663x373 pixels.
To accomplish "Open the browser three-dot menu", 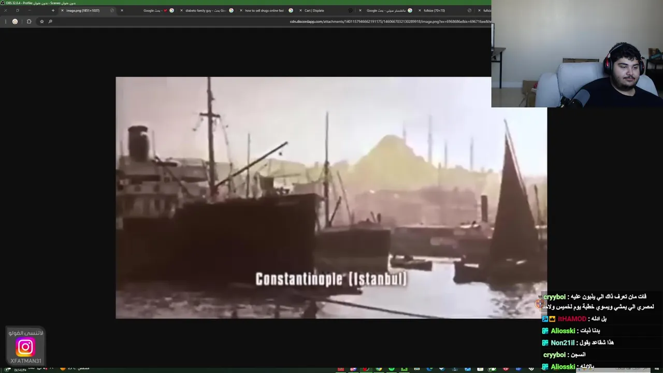I will [5, 21].
